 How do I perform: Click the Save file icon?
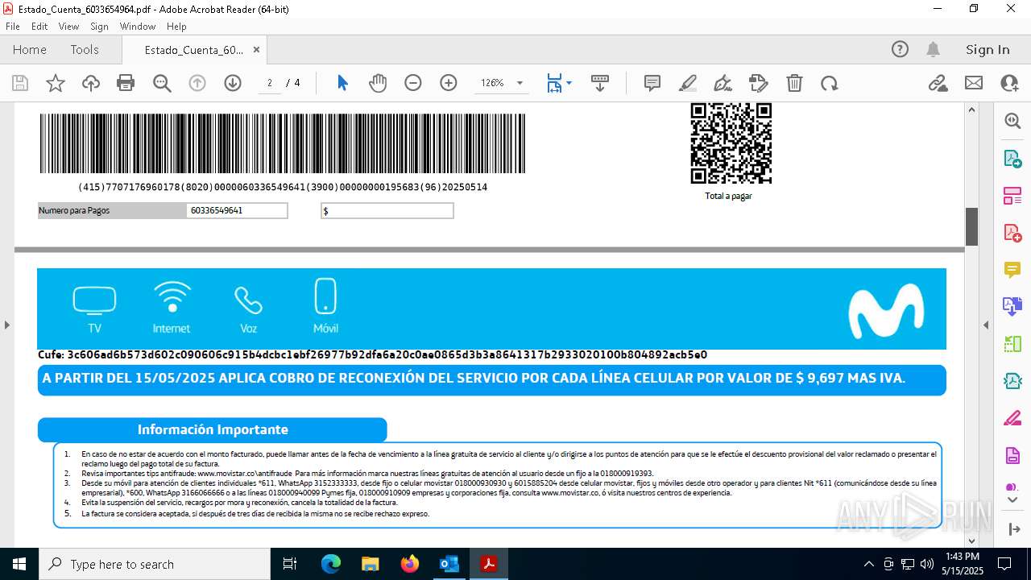[x=20, y=83]
